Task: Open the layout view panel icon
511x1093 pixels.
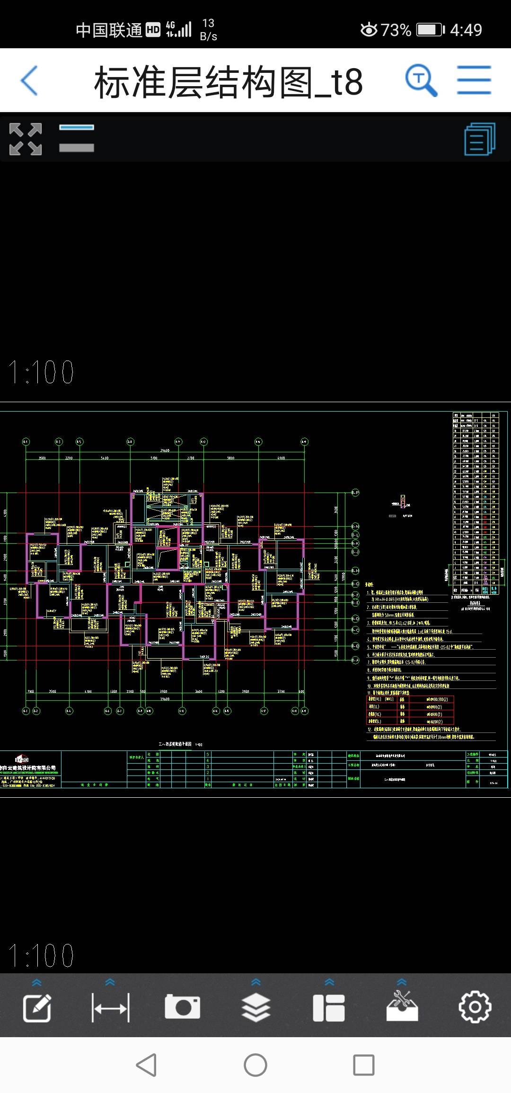Action: pyautogui.click(x=329, y=1008)
